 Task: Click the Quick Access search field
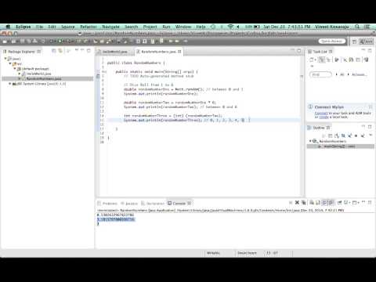332,42
